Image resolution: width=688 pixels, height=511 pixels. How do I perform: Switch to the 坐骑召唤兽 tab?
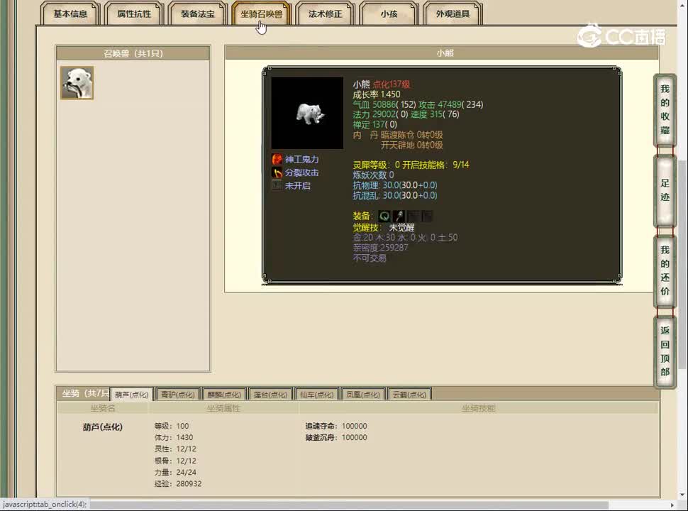tap(261, 13)
